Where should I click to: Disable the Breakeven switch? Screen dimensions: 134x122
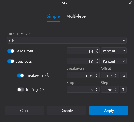tap(21, 75)
